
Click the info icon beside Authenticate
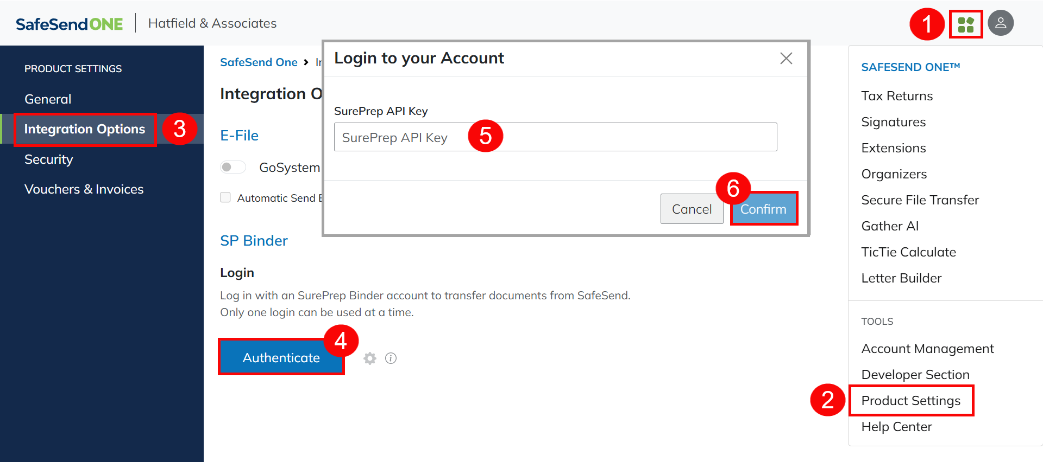point(391,358)
